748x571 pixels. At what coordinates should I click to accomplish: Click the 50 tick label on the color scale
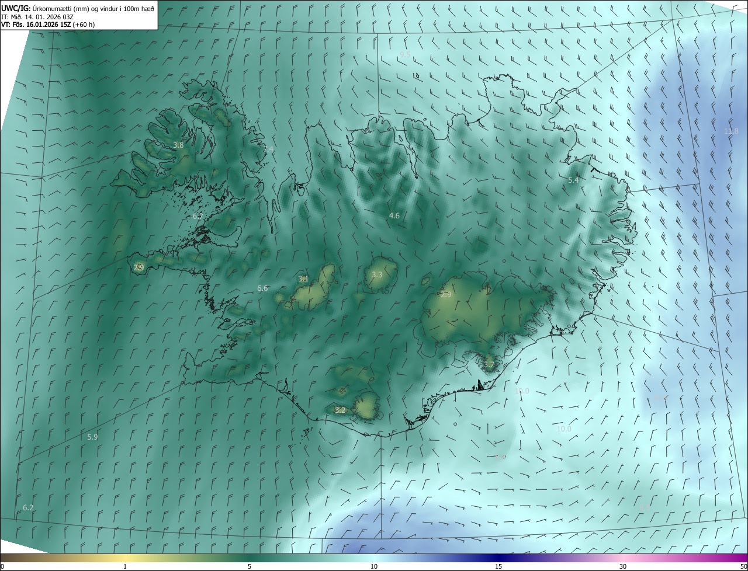pos(743,566)
